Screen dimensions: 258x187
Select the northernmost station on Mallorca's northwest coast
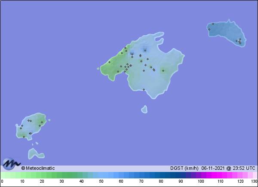coord(125,48)
